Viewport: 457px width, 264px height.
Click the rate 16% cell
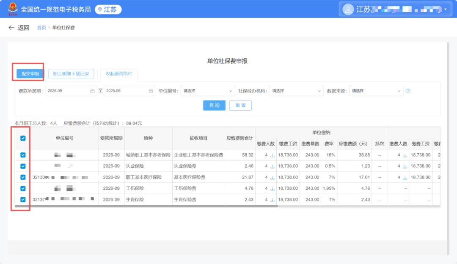point(329,155)
